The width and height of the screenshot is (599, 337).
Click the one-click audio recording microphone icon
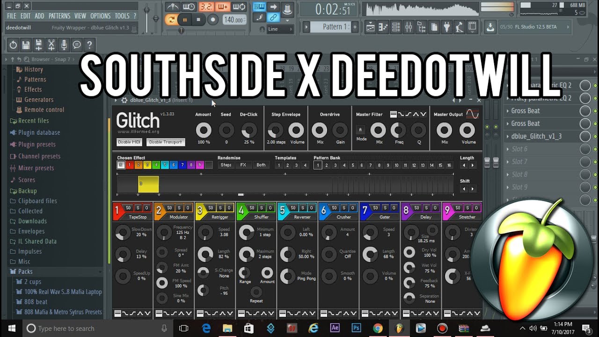pyautogui.click(x=64, y=45)
